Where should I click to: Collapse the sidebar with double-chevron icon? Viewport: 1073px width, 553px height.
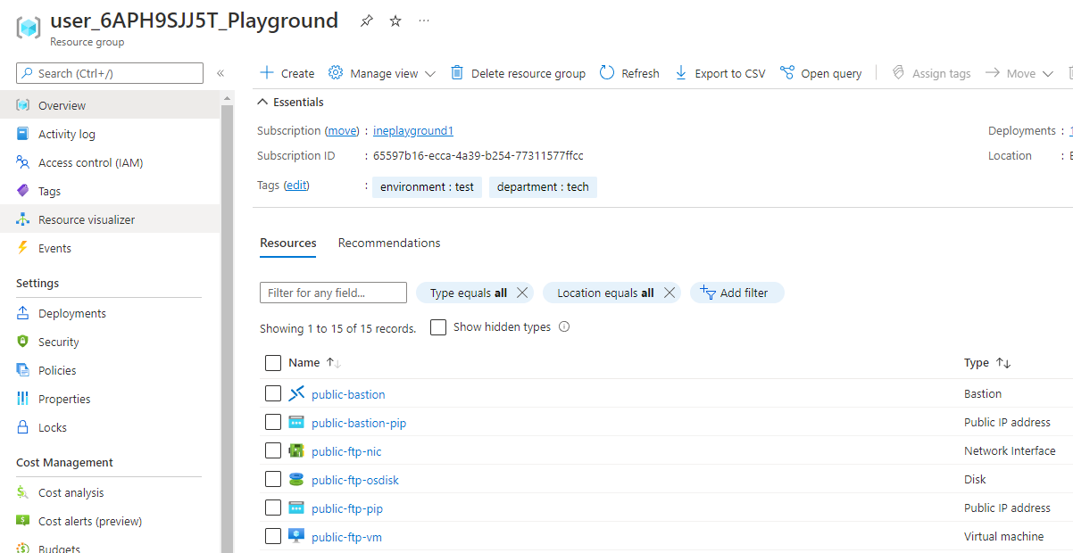point(220,73)
